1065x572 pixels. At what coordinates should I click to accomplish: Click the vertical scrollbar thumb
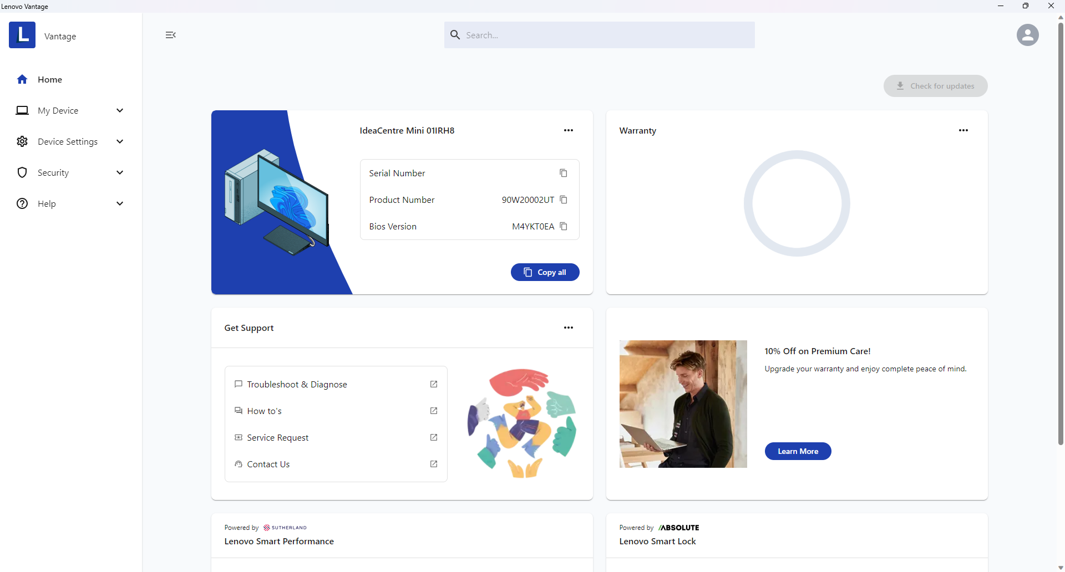click(x=1061, y=233)
